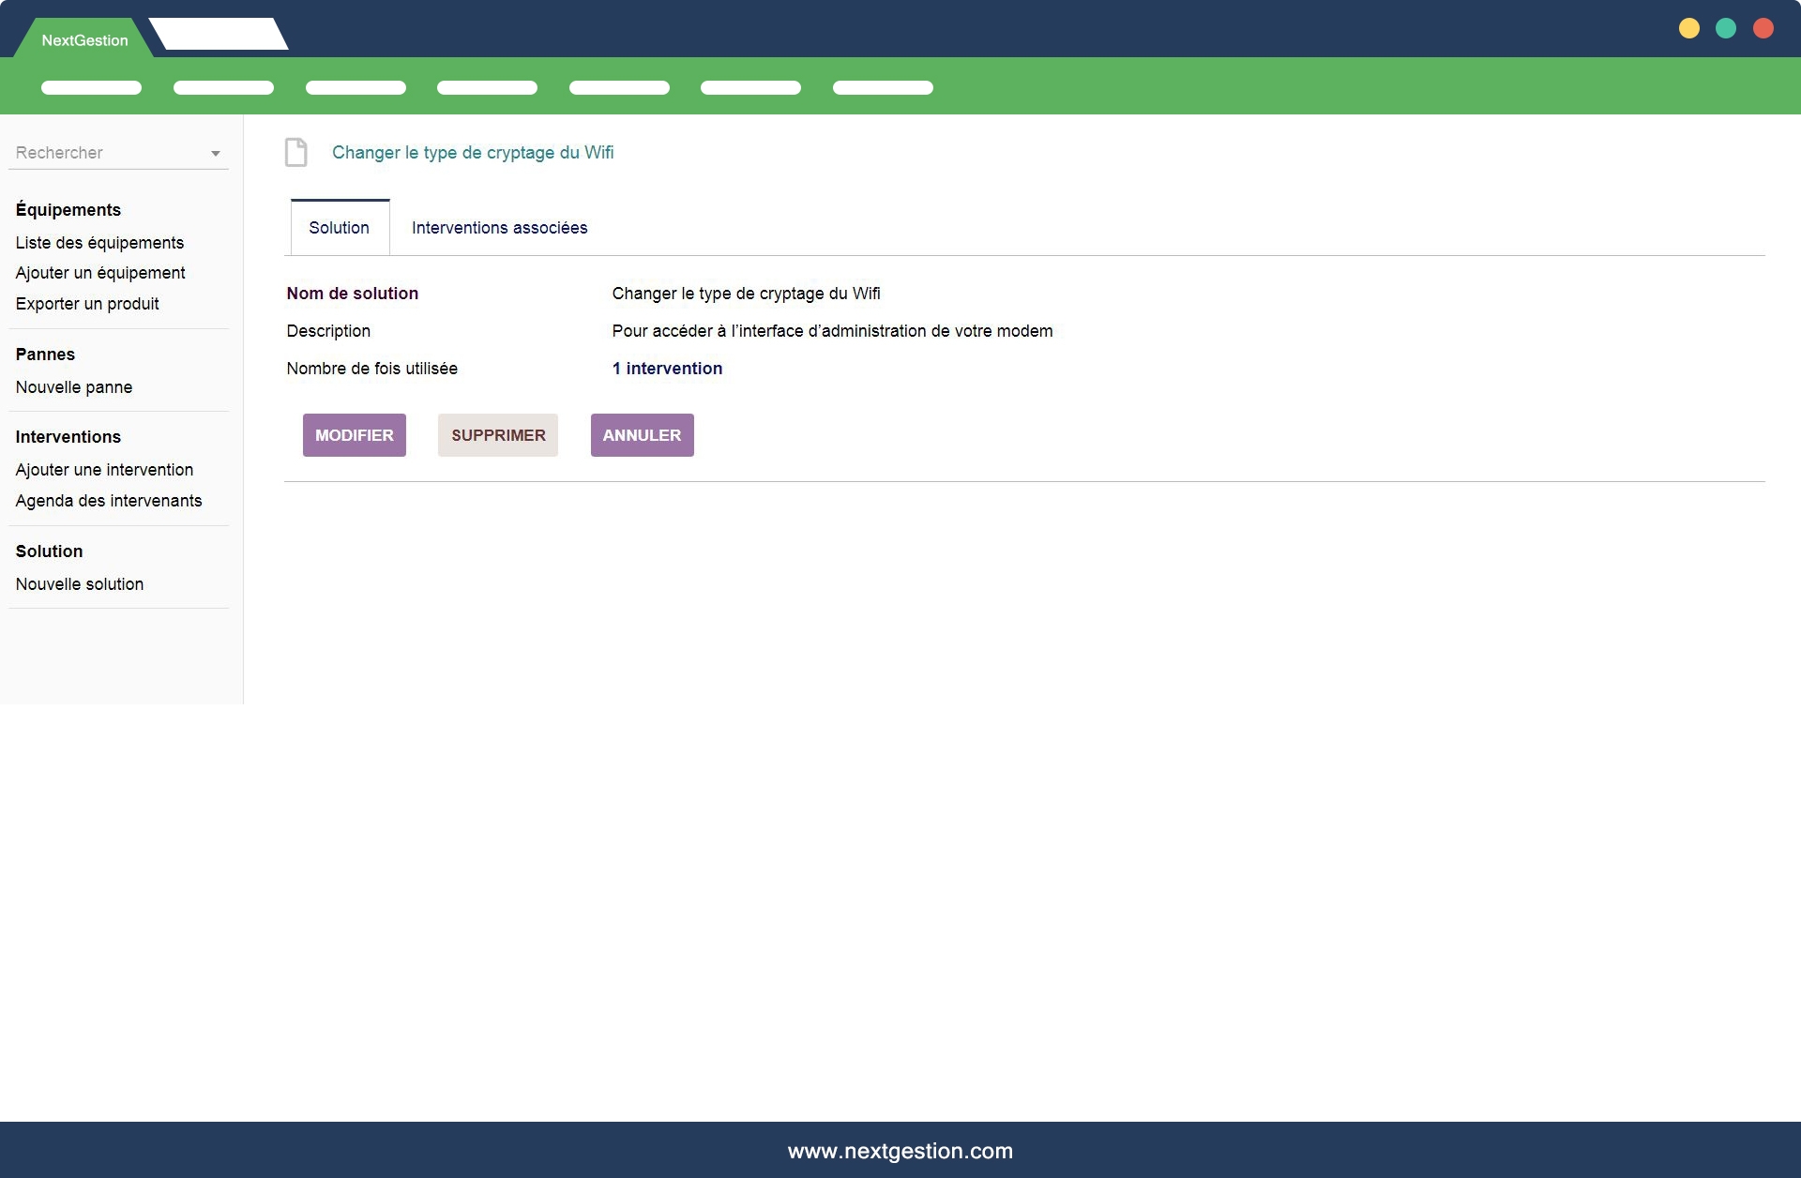Select Exporter un produit

pyautogui.click(x=87, y=304)
